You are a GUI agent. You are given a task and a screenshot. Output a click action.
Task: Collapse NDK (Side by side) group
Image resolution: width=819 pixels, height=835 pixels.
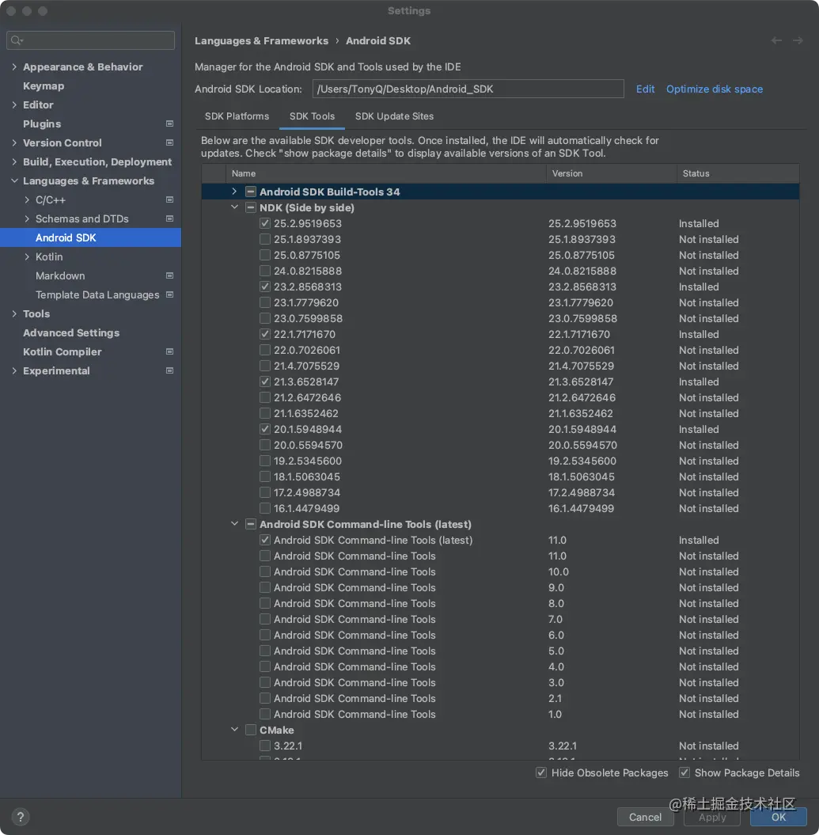[x=234, y=207]
